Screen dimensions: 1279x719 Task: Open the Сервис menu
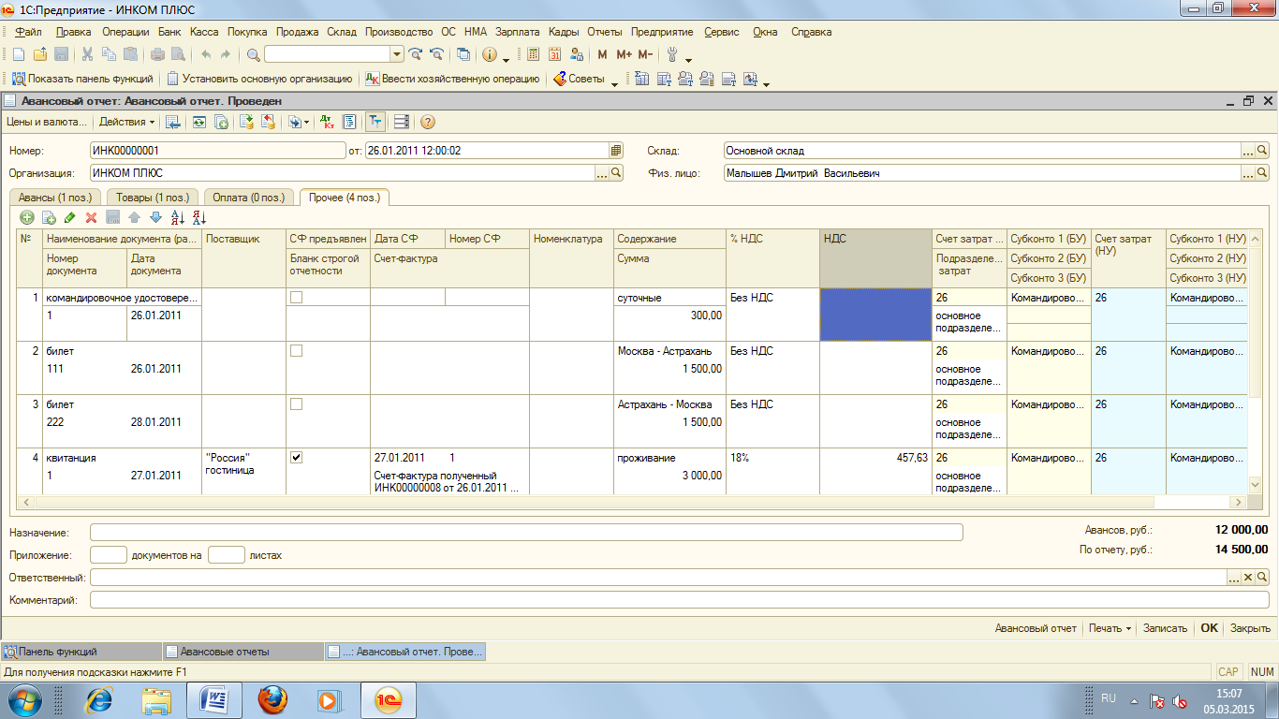721,32
